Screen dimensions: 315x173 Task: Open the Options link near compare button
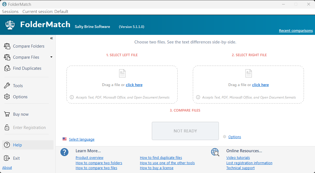click(x=235, y=137)
